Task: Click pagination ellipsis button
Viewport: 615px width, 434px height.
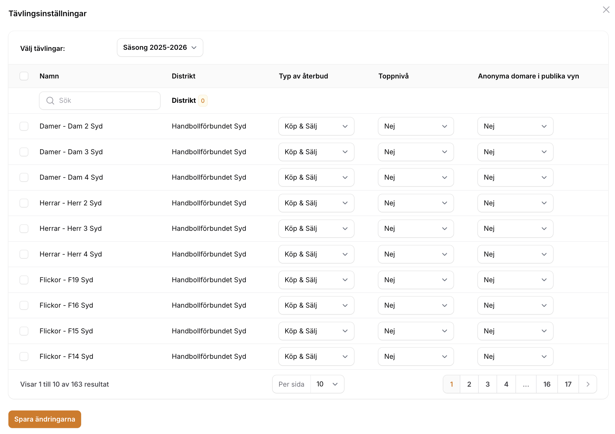Action: [526, 384]
